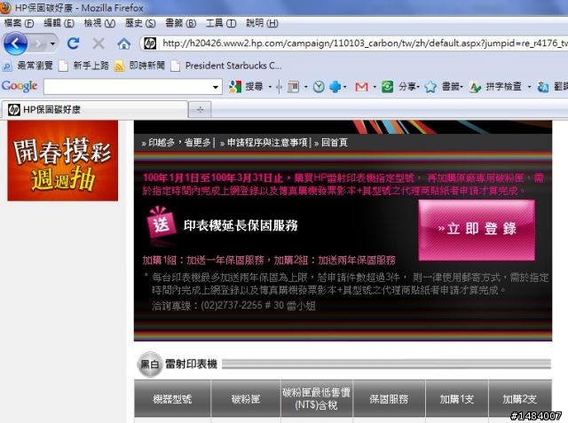Click the Google 搜尋 button
The height and width of the screenshot is (423, 568).
pyautogui.click(x=246, y=87)
